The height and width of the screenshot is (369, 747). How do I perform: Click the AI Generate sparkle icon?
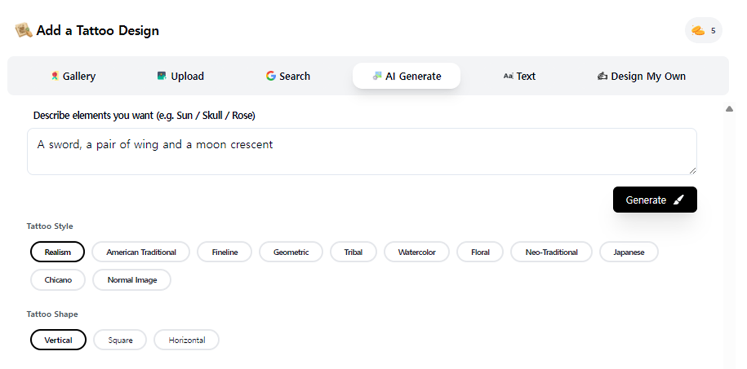click(x=377, y=76)
